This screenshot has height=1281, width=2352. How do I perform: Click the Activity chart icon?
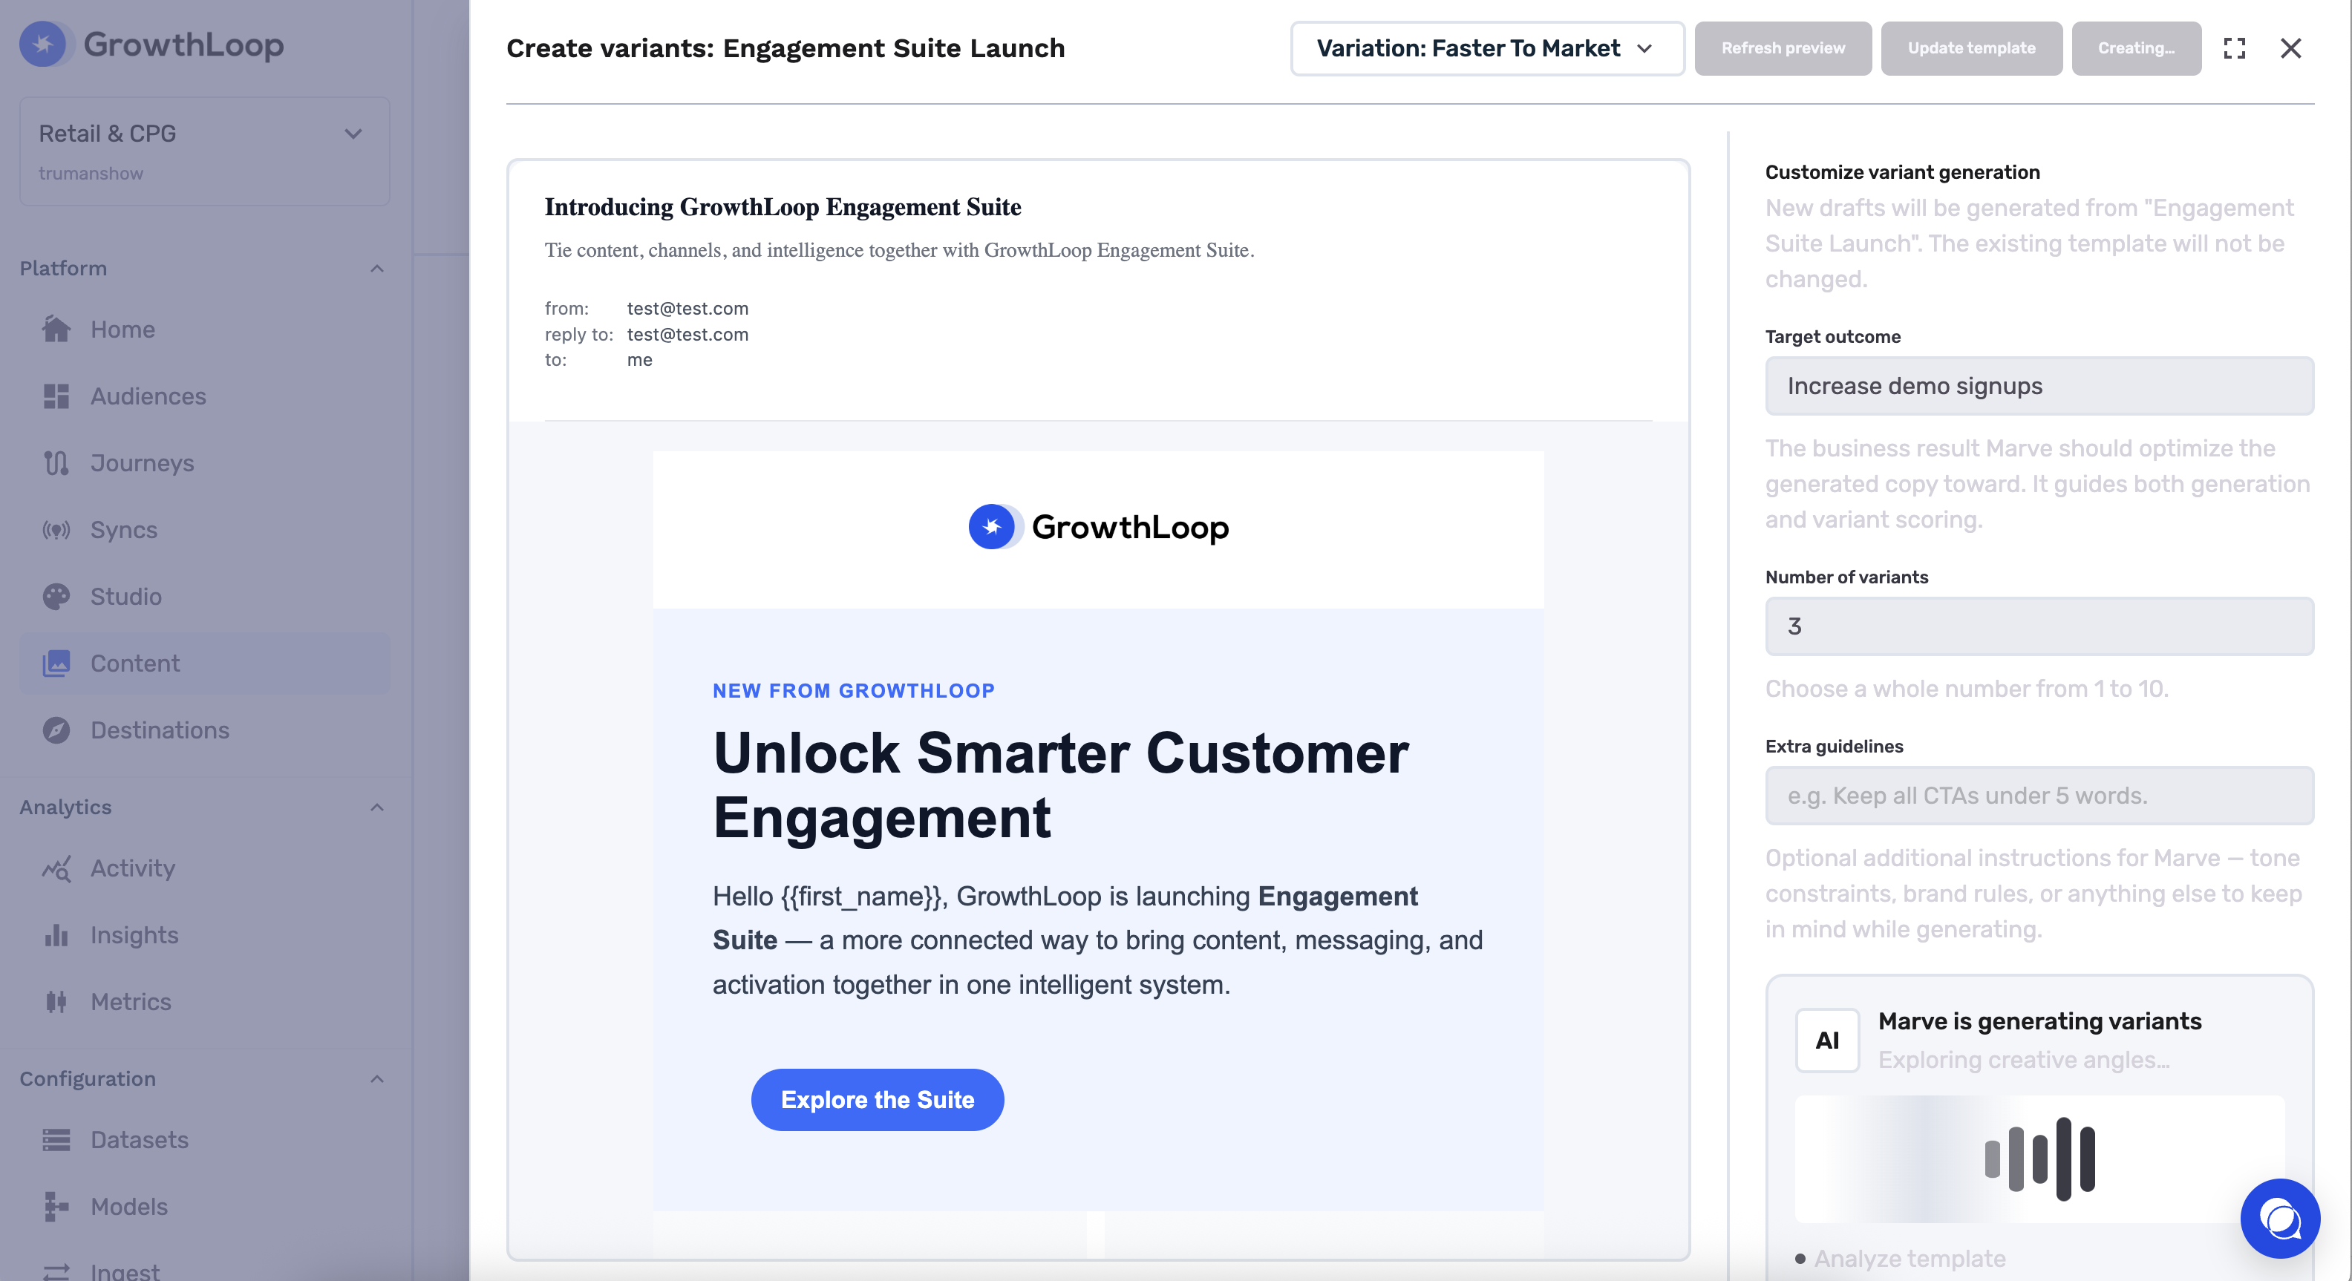[x=56, y=868]
